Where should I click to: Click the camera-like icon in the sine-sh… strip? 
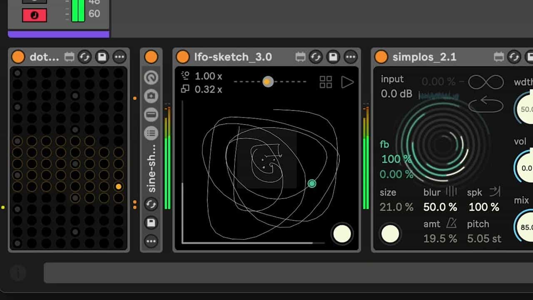coord(151,96)
